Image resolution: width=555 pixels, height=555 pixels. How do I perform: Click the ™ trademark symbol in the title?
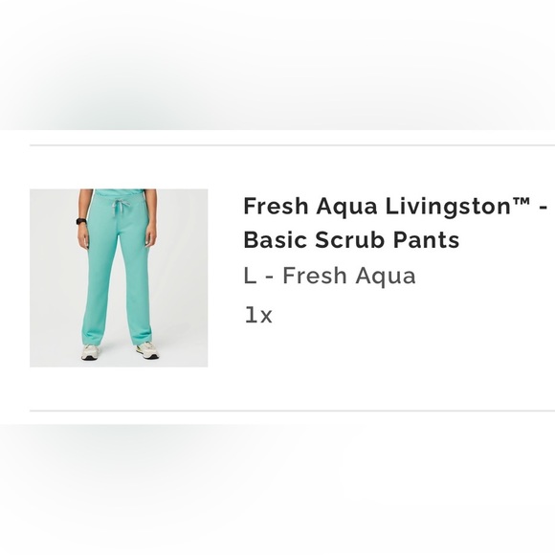[x=521, y=202]
